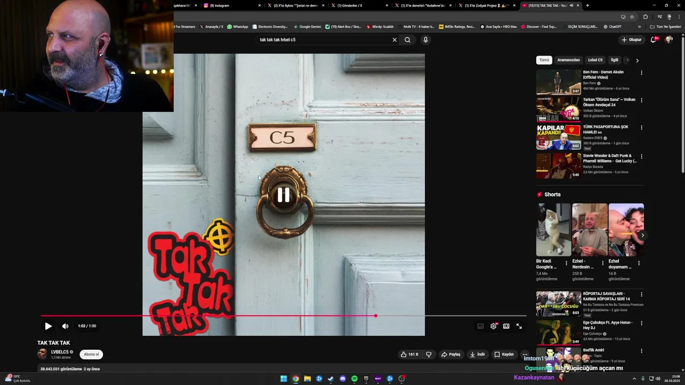Open Ben Fero - Demet Akalın video thumbnail
Screen dimensions: 685x385
coord(559,82)
